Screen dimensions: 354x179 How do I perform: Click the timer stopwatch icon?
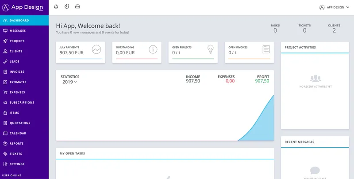pos(67,7)
